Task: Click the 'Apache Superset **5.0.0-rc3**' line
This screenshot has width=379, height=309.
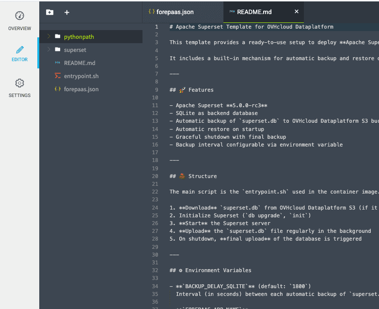Action: (219, 105)
